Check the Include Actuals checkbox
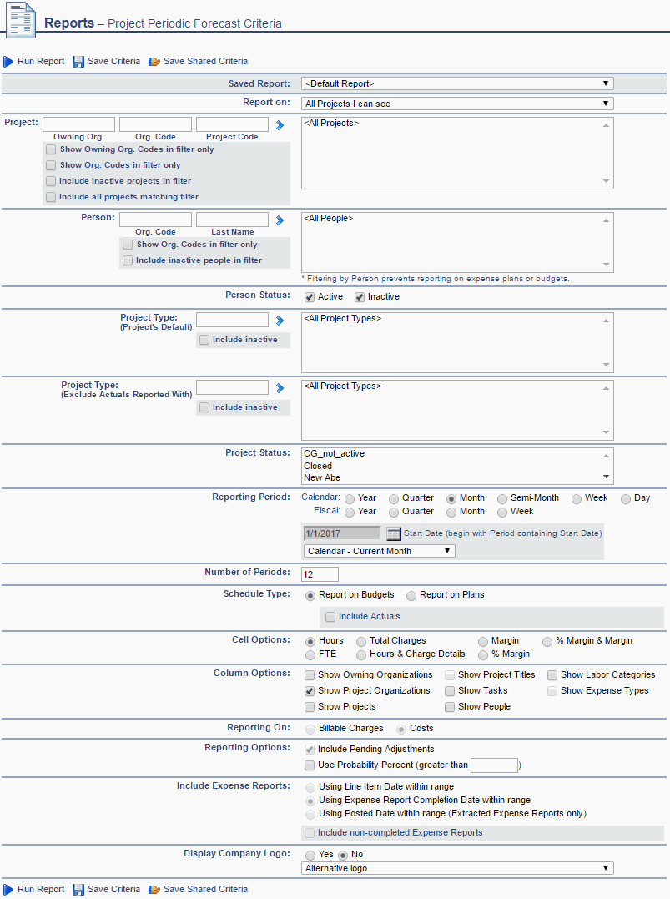This screenshot has width=670, height=899. point(330,617)
